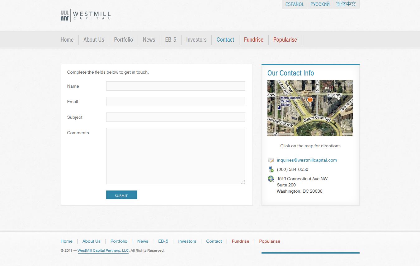This screenshot has height=266, width=420.
Task: Click the Subject field label
Action: pos(75,117)
